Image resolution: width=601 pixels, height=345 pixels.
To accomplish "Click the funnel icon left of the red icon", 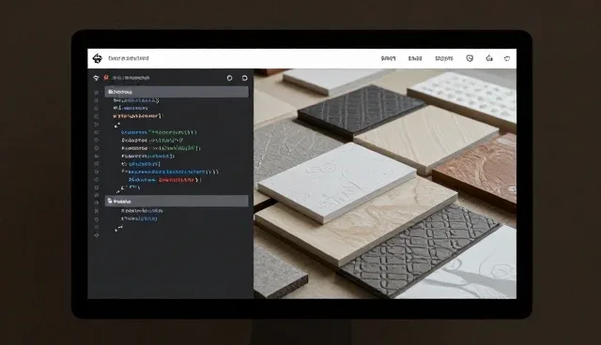I will click(x=96, y=78).
